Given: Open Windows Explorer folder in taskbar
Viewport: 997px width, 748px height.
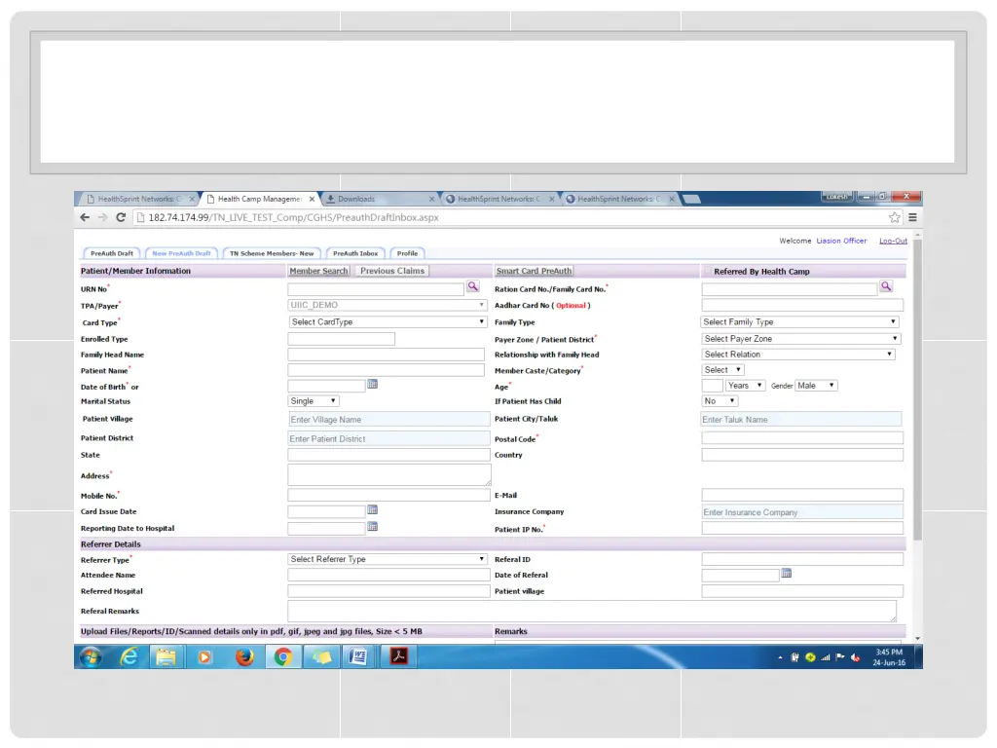Looking at the screenshot, I should click(166, 656).
